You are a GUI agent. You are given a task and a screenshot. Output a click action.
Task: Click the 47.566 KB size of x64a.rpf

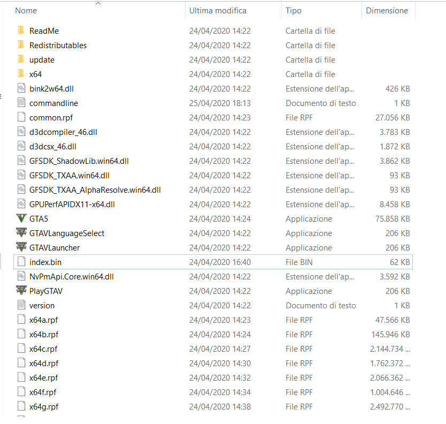[393, 320]
